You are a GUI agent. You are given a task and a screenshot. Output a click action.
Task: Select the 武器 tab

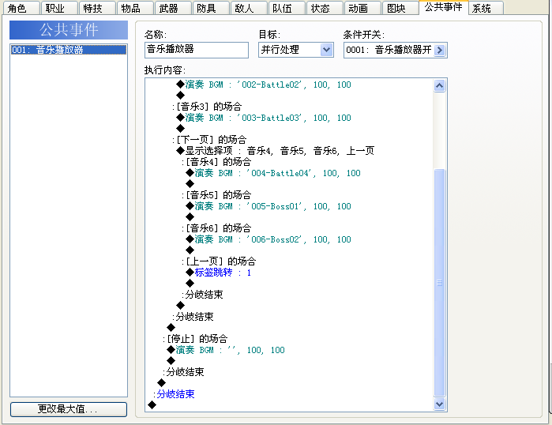pos(173,8)
